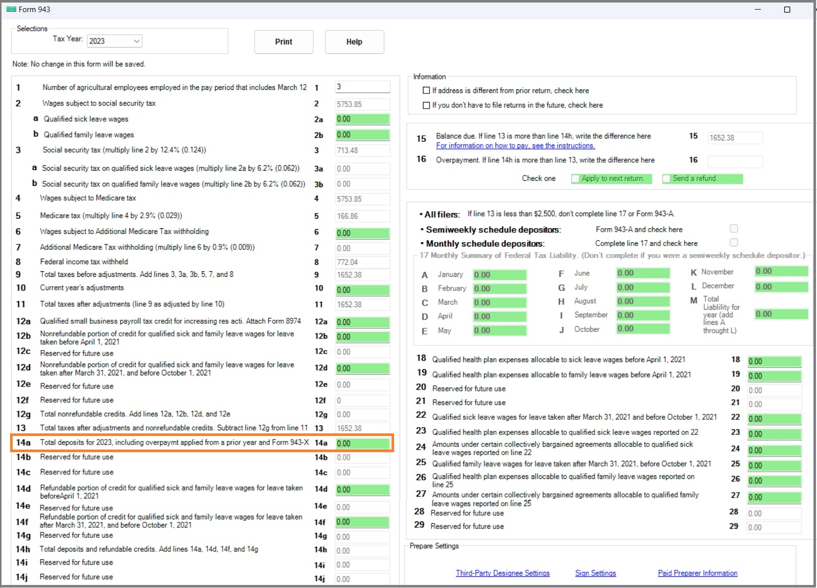Open Paid Preparer Information
Viewport: 817px width, 588px height.
pos(697,573)
